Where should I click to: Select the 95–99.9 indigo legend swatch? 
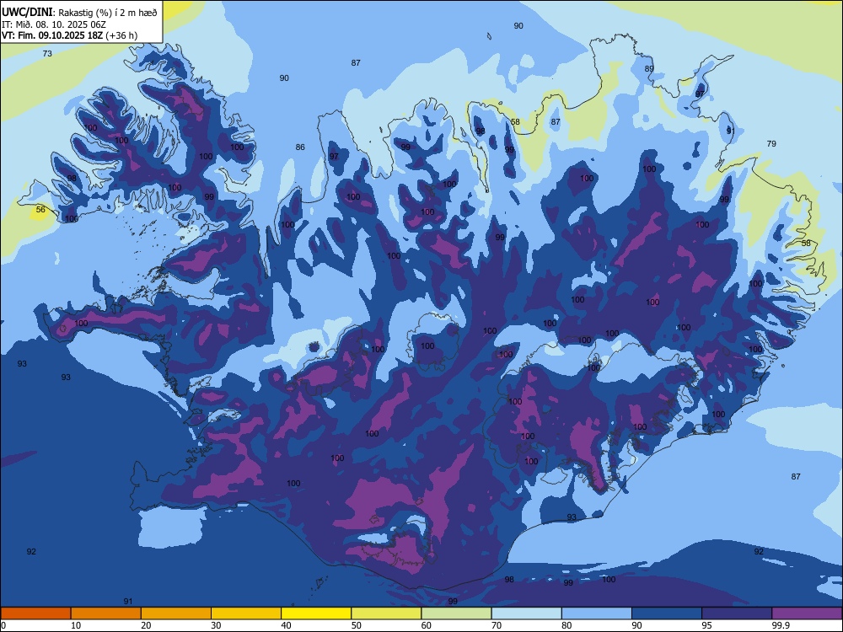[x=737, y=613]
